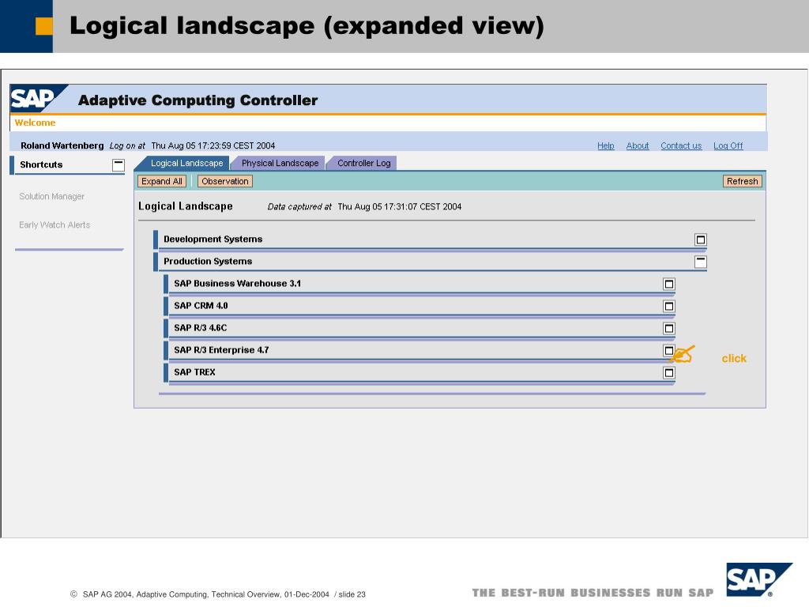The width and height of the screenshot is (809, 607).
Task: Switch to the Logical Landscape tab
Action: [x=186, y=163]
